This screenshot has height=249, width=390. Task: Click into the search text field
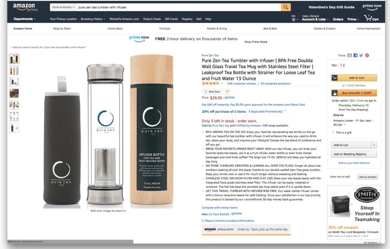179,7
